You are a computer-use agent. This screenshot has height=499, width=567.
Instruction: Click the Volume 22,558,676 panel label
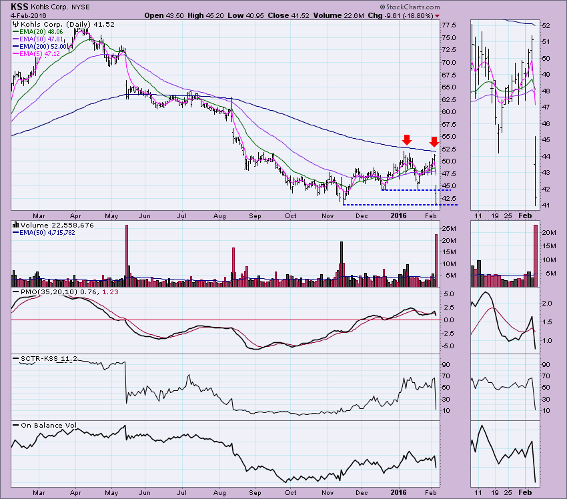(57, 225)
